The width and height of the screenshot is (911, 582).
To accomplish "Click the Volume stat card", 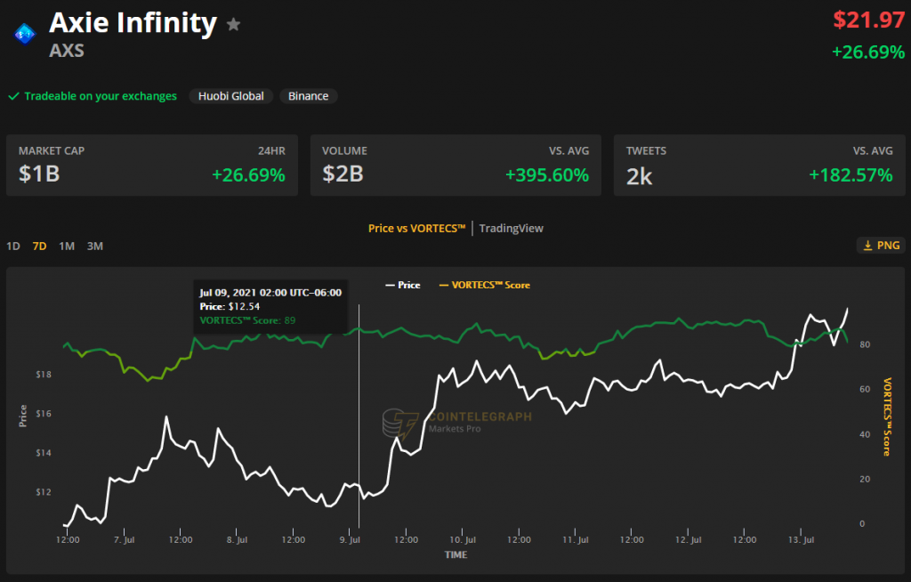I will click(455, 165).
